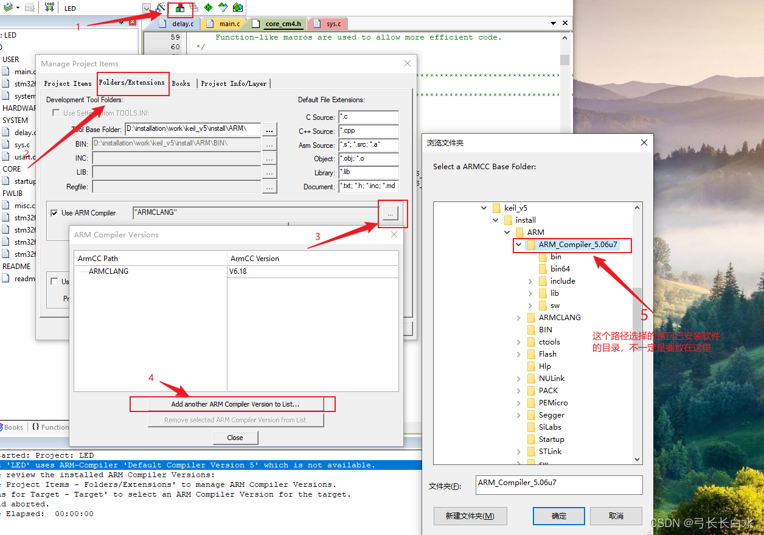The width and height of the screenshot is (764, 535).
Task: Click the Hlp folder icon
Action: click(532, 366)
